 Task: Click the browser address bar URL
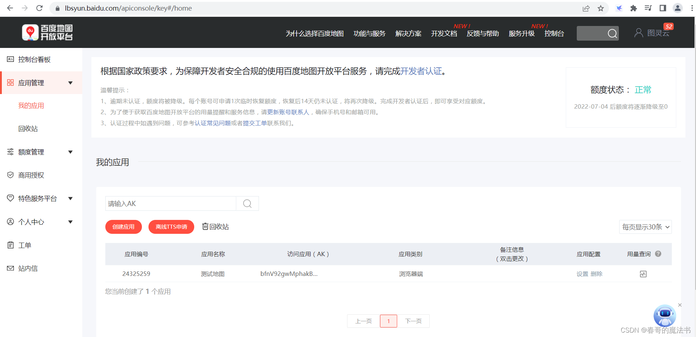[x=128, y=8]
